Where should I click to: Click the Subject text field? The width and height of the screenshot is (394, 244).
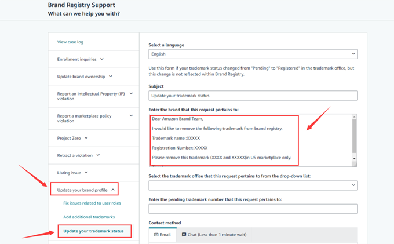pos(253,96)
